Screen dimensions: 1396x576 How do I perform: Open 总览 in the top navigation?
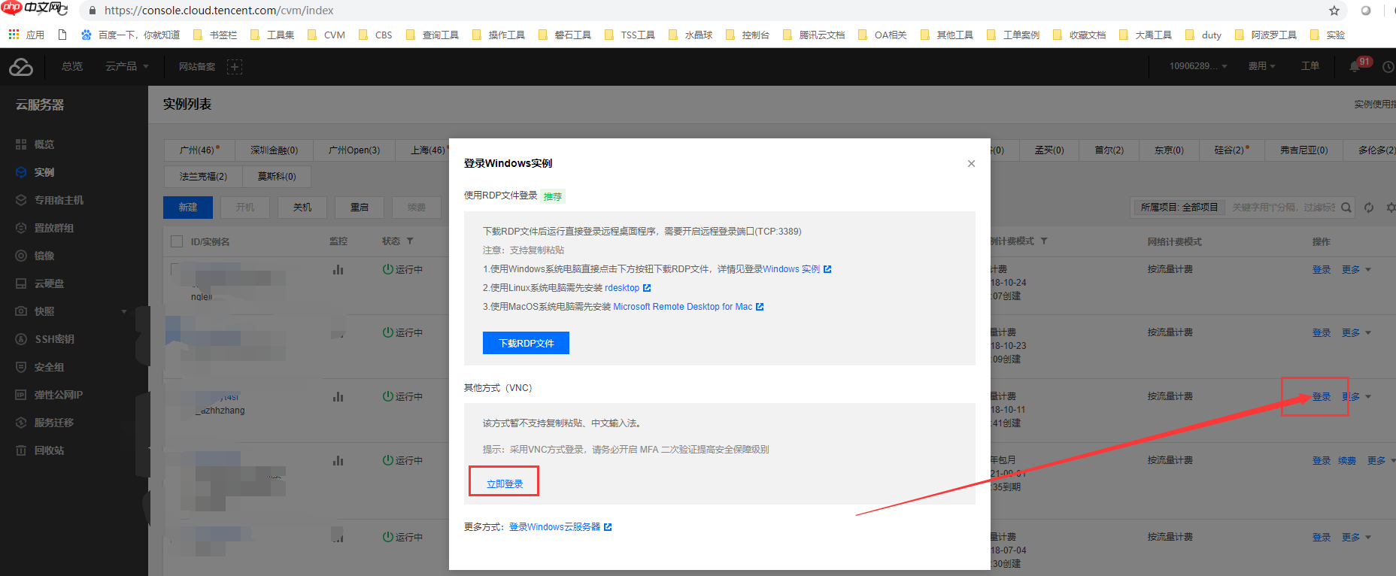coord(72,66)
